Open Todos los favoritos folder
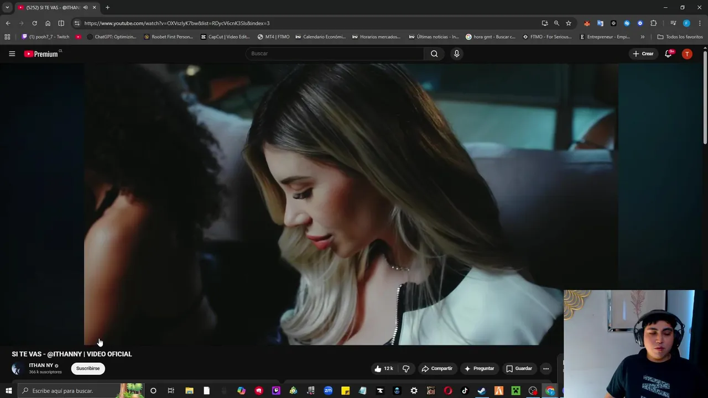This screenshot has width=708, height=398. click(x=680, y=37)
